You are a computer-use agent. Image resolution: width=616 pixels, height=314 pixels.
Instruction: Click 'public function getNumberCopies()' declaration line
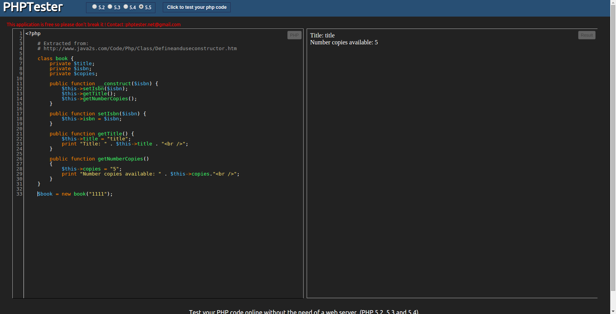99,159
